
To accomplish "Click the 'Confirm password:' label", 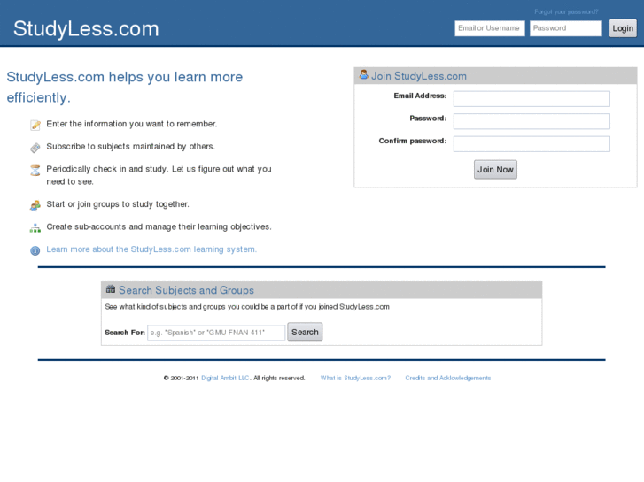I will click(x=413, y=141).
